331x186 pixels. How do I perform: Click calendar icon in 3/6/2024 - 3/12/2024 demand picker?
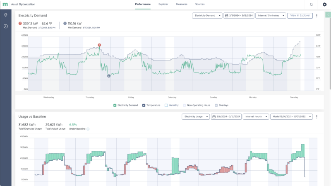click(x=226, y=16)
